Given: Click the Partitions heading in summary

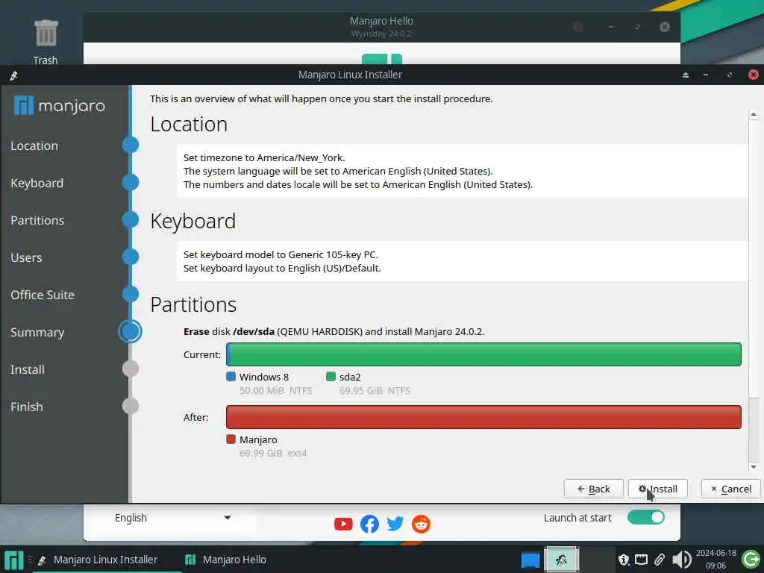Looking at the screenshot, I should 193,305.
